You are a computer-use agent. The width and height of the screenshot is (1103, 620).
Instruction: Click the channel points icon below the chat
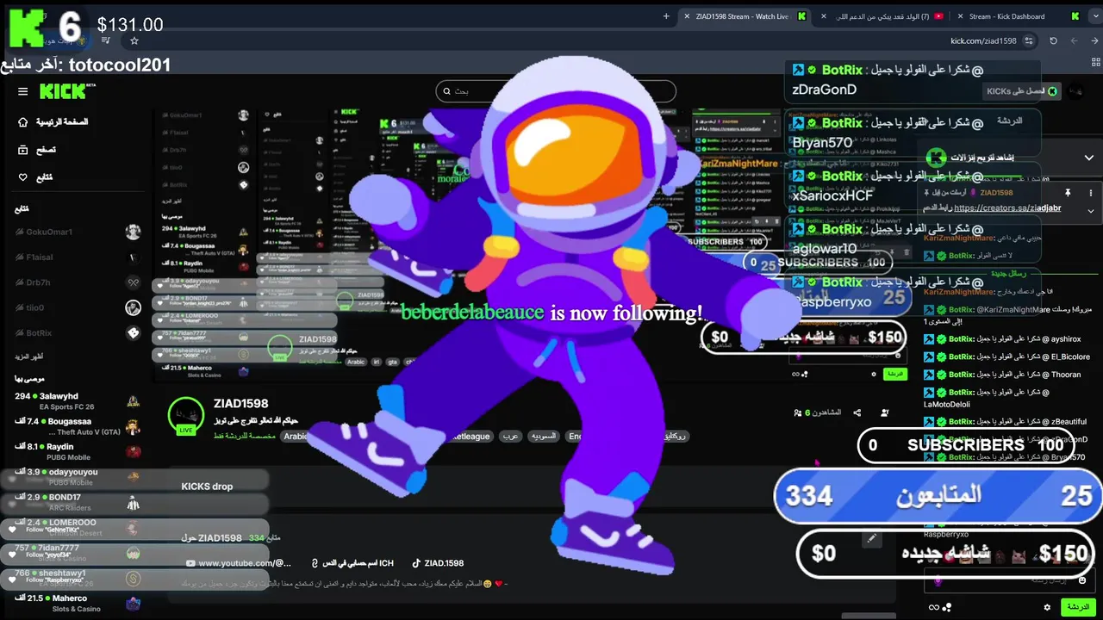click(x=948, y=607)
